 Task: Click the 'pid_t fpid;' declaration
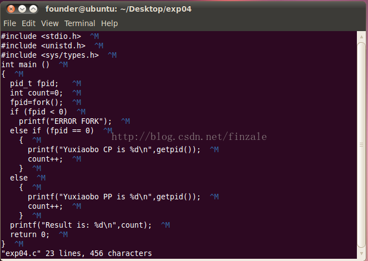click(x=34, y=83)
